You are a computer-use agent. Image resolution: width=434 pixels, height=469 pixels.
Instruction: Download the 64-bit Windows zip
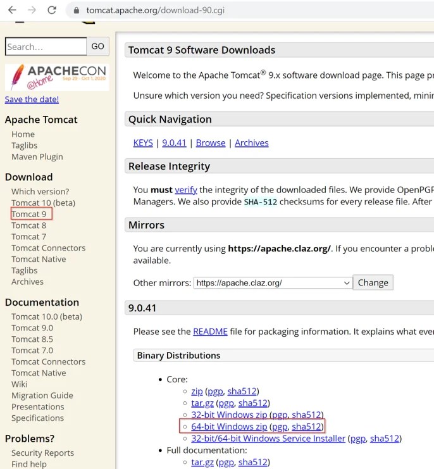[x=229, y=427]
